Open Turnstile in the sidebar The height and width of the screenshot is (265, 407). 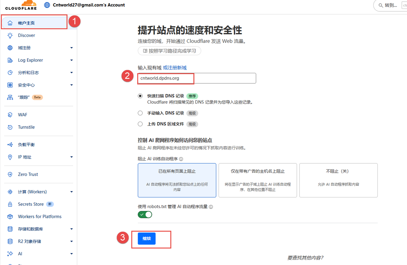point(38,127)
